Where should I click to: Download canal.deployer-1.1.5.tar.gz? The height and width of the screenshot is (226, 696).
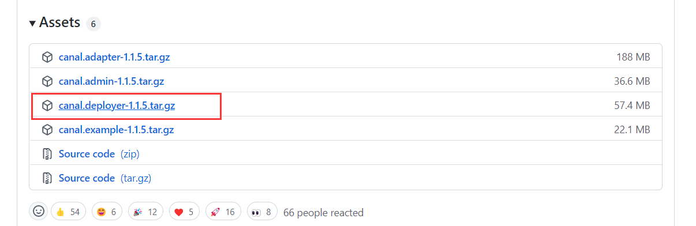point(117,106)
